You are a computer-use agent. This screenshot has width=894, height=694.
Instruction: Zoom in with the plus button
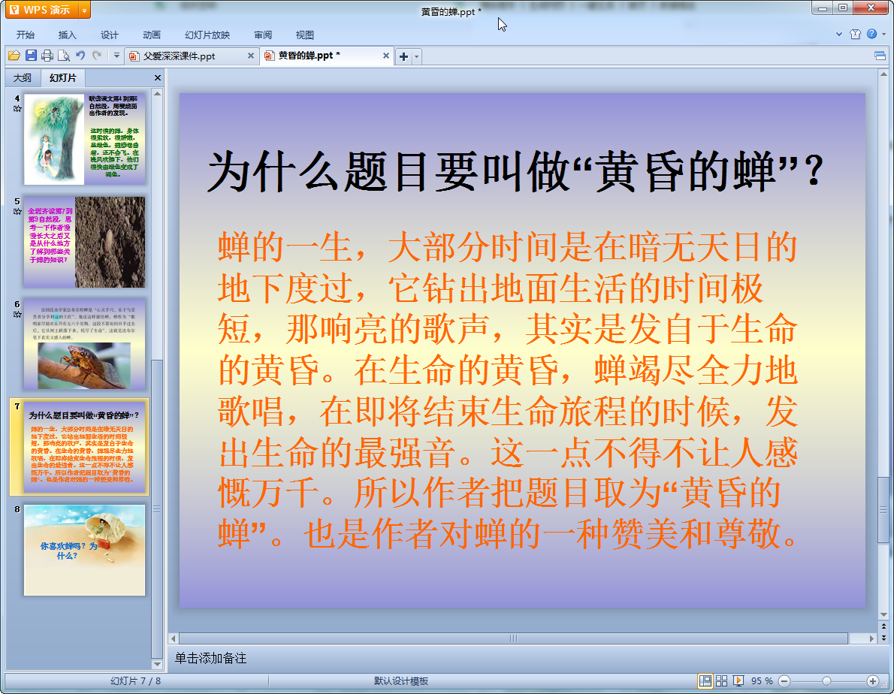(873, 681)
